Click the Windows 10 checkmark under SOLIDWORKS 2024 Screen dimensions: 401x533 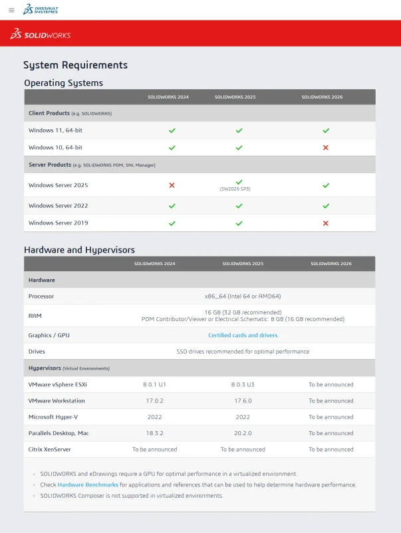tap(172, 148)
